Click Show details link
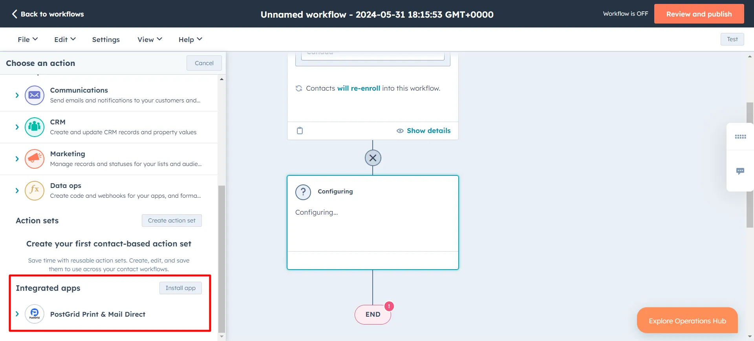Screen dimensions: 754x341 428,131
